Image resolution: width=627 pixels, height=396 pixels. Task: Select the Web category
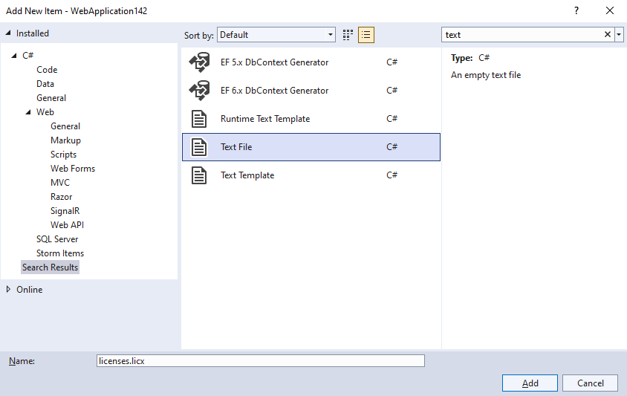coord(45,112)
